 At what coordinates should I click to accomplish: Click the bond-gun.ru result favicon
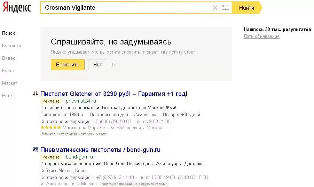[36, 149]
